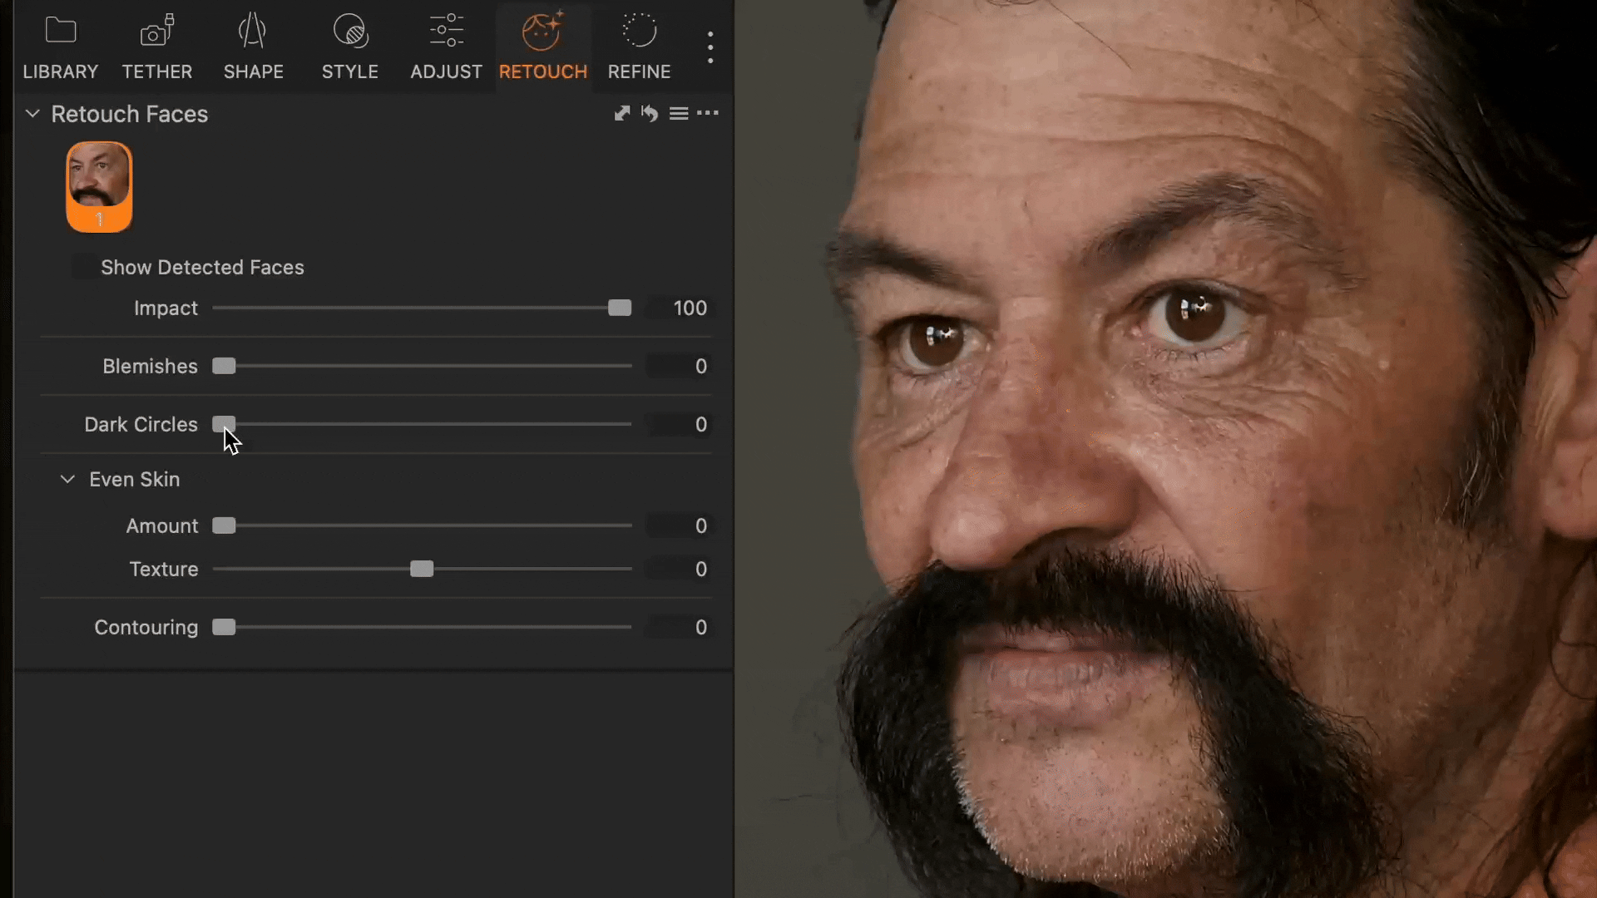Click the Blemishes value field
This screenshot has height=898, width=1597.
click(680, 366)
